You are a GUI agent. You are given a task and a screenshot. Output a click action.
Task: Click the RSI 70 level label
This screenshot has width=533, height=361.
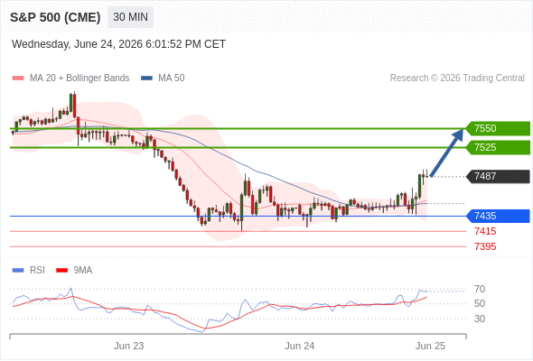point(480,289)
